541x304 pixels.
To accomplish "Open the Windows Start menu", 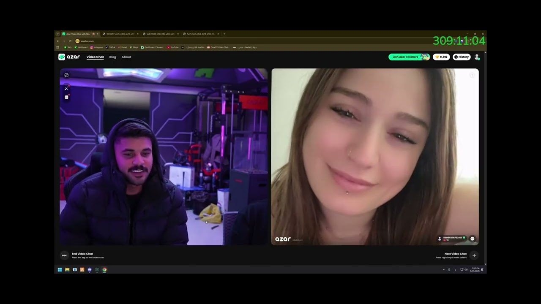I will (x=60, y=269).
